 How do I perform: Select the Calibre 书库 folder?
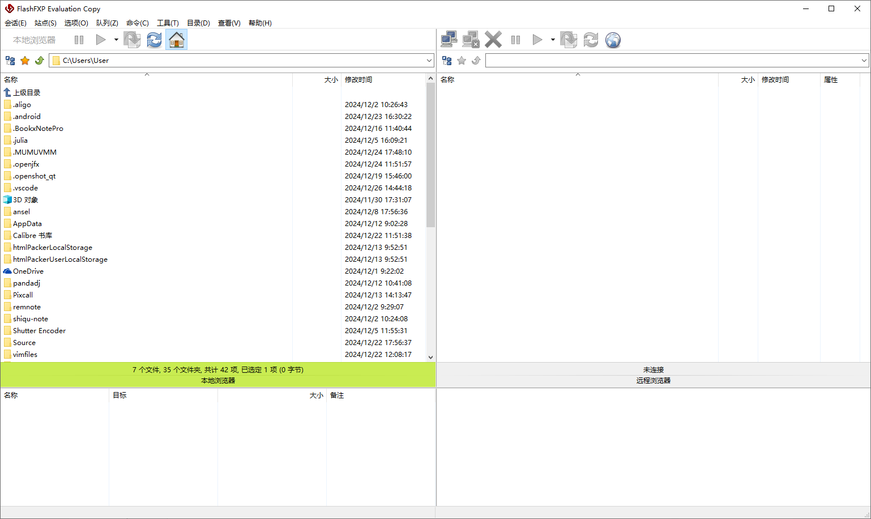[x=32, y=236]
